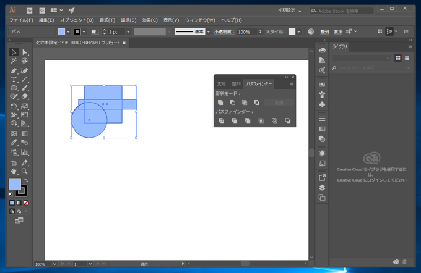Open the ウィンドウ(W) menu
The image size is (421, 273).
200,20
